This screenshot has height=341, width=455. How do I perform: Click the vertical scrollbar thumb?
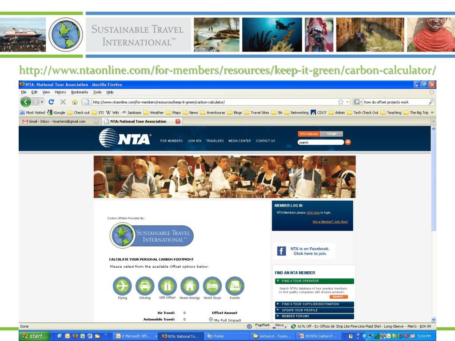pyautogui.click(x=434, y=181)
